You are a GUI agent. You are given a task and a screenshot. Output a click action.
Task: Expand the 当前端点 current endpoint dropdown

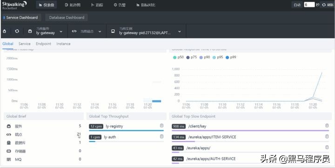click(100, 32)
